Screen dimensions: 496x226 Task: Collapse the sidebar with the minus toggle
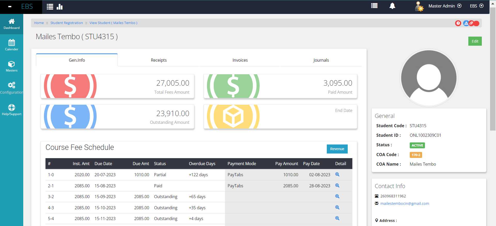10,7
